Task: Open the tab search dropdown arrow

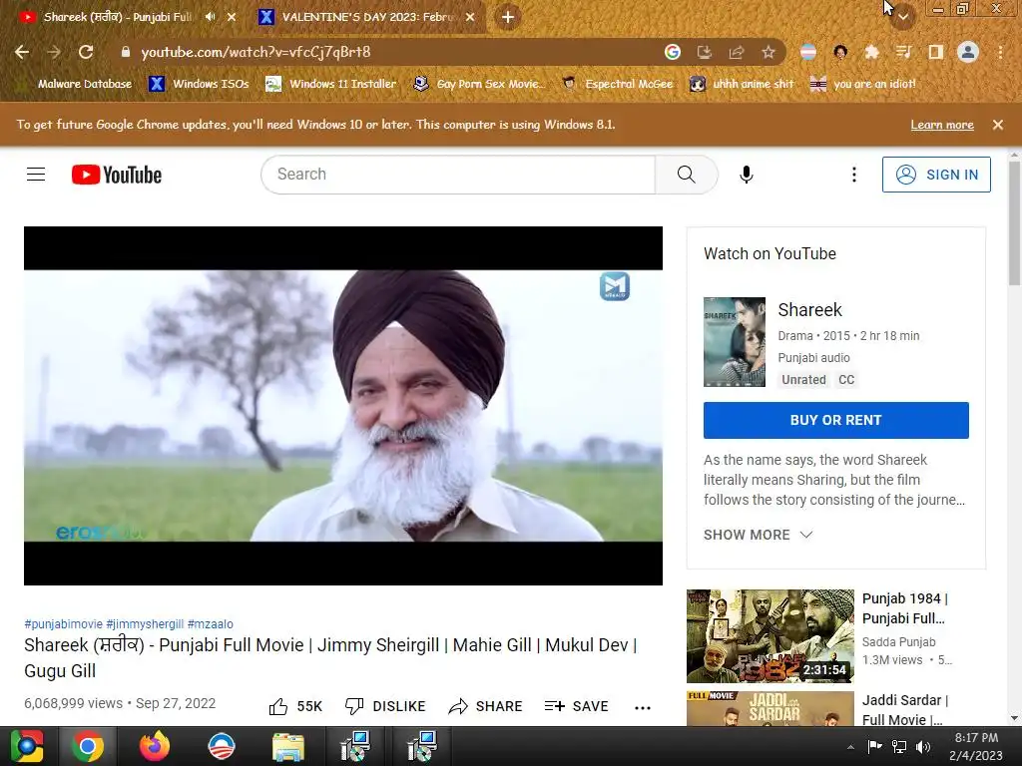Action: tap(902, 18)
